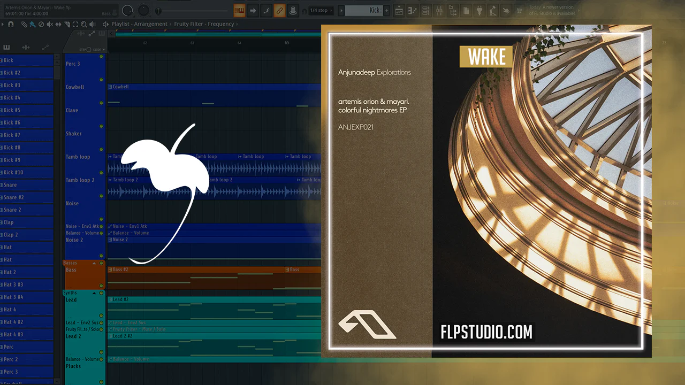Adjust the main volume knob
This screenshot has width=685, height=385.
[x=127, y=10]
